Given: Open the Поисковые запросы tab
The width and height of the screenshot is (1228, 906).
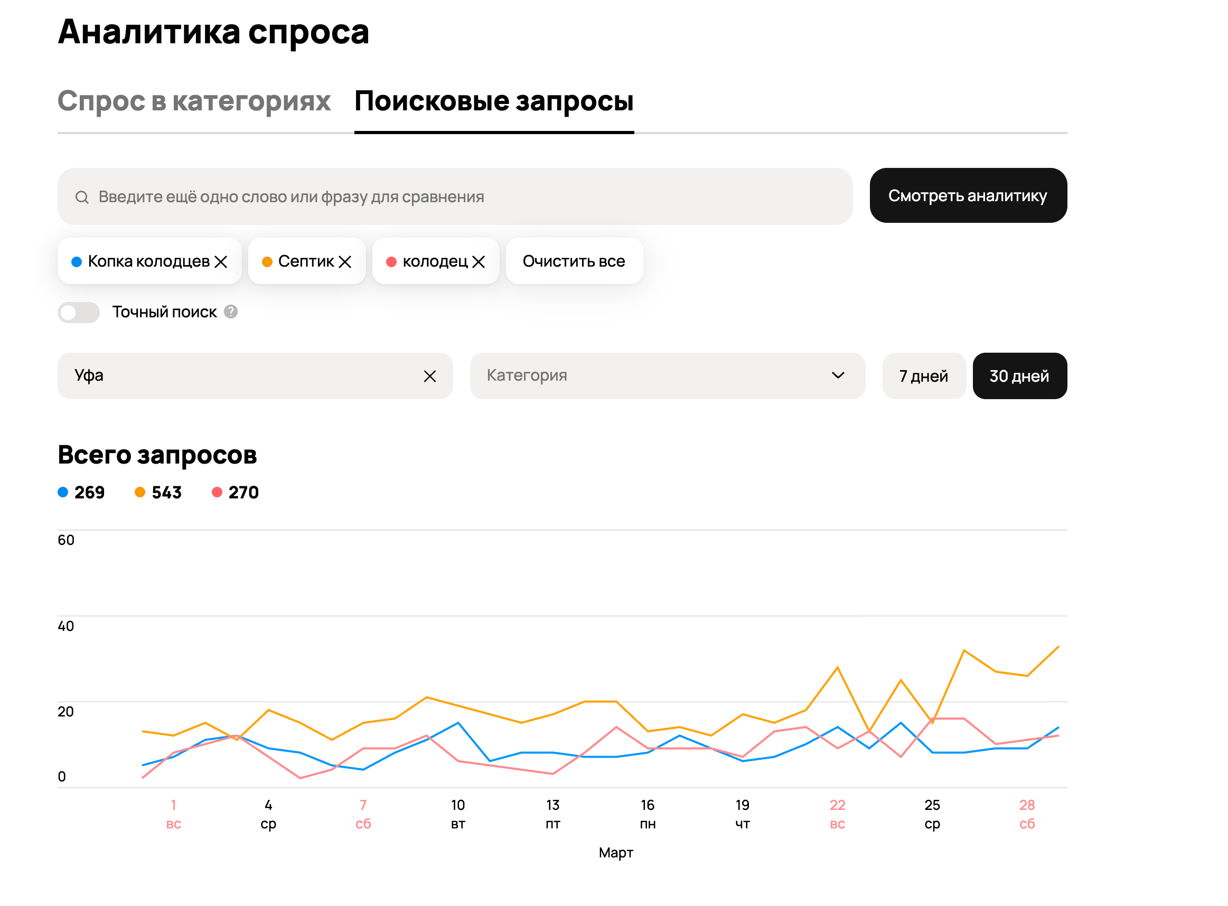Looking at the screenshot, I should pyautogui.click(x=494, y=101).
